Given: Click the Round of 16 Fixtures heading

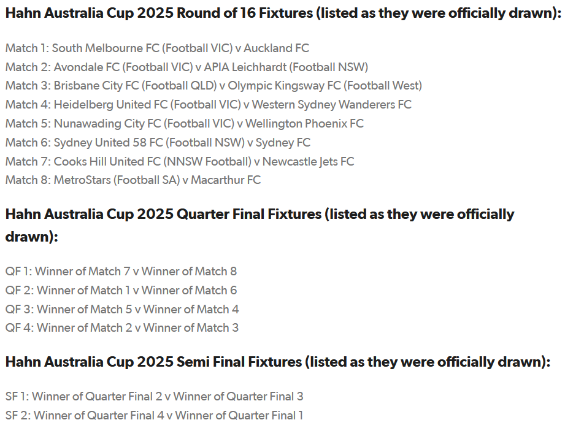Looking at the screenshot, I should (x=283, y=13).
